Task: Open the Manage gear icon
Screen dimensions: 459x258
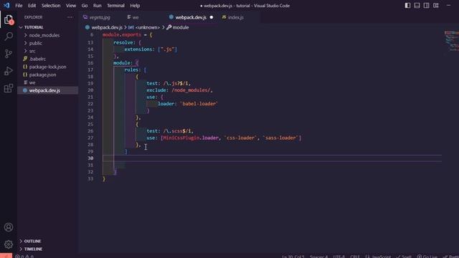Action: tap(9, 244)
